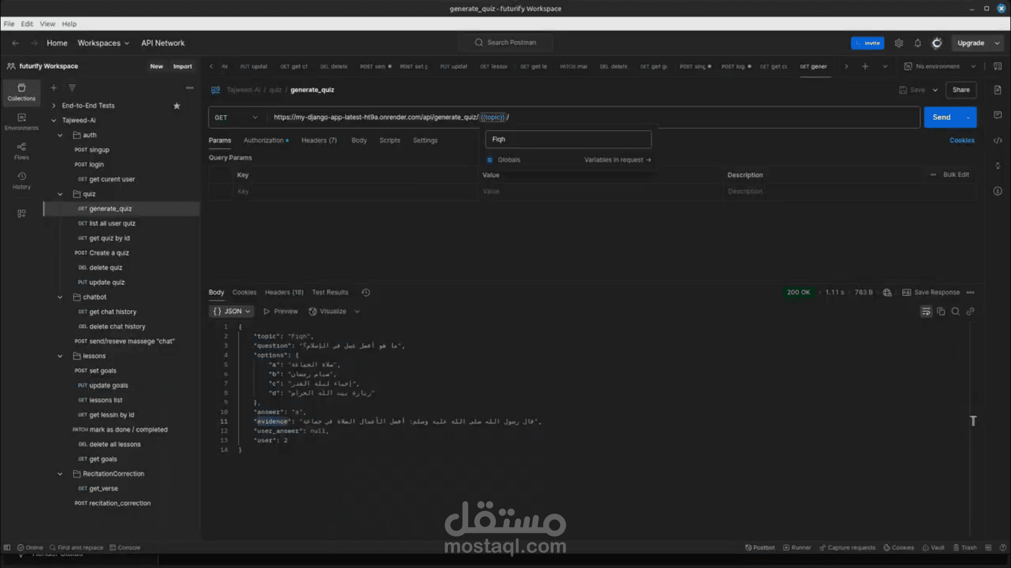The width and height of the screenshot is (1011, 568).
Task: Click the Cookies link
Action: tap(961, 141)
